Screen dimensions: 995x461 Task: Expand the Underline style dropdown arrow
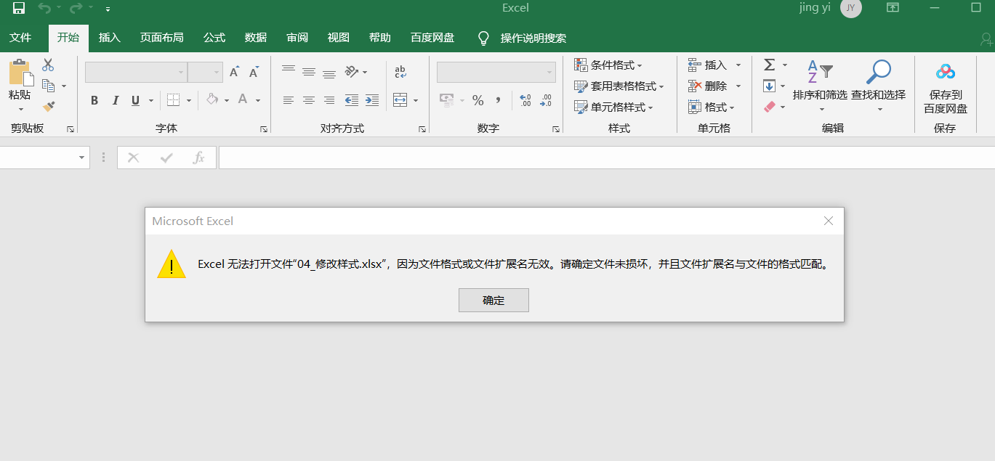click(x=151, y=100)
